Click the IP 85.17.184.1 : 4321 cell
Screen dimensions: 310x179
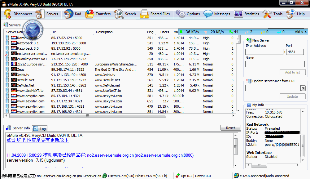tap(66, 96)
